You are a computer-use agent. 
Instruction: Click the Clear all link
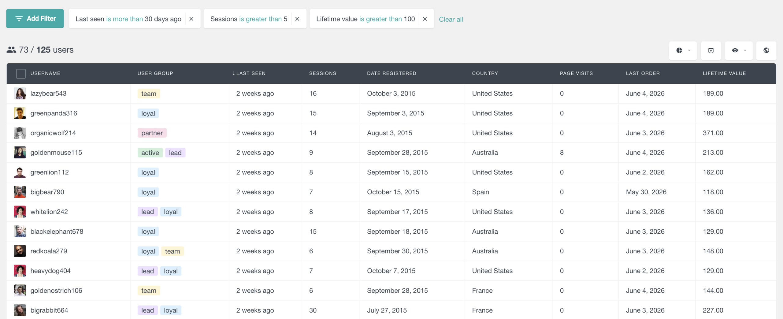pyautogui.click(x=451, y=19)
